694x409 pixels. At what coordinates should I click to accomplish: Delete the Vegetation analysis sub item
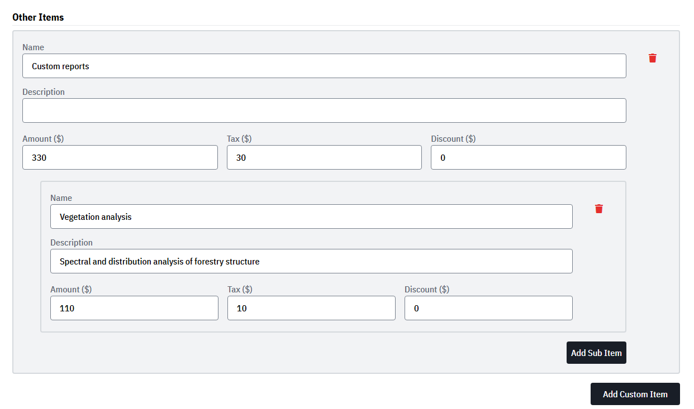coord(599,209)
